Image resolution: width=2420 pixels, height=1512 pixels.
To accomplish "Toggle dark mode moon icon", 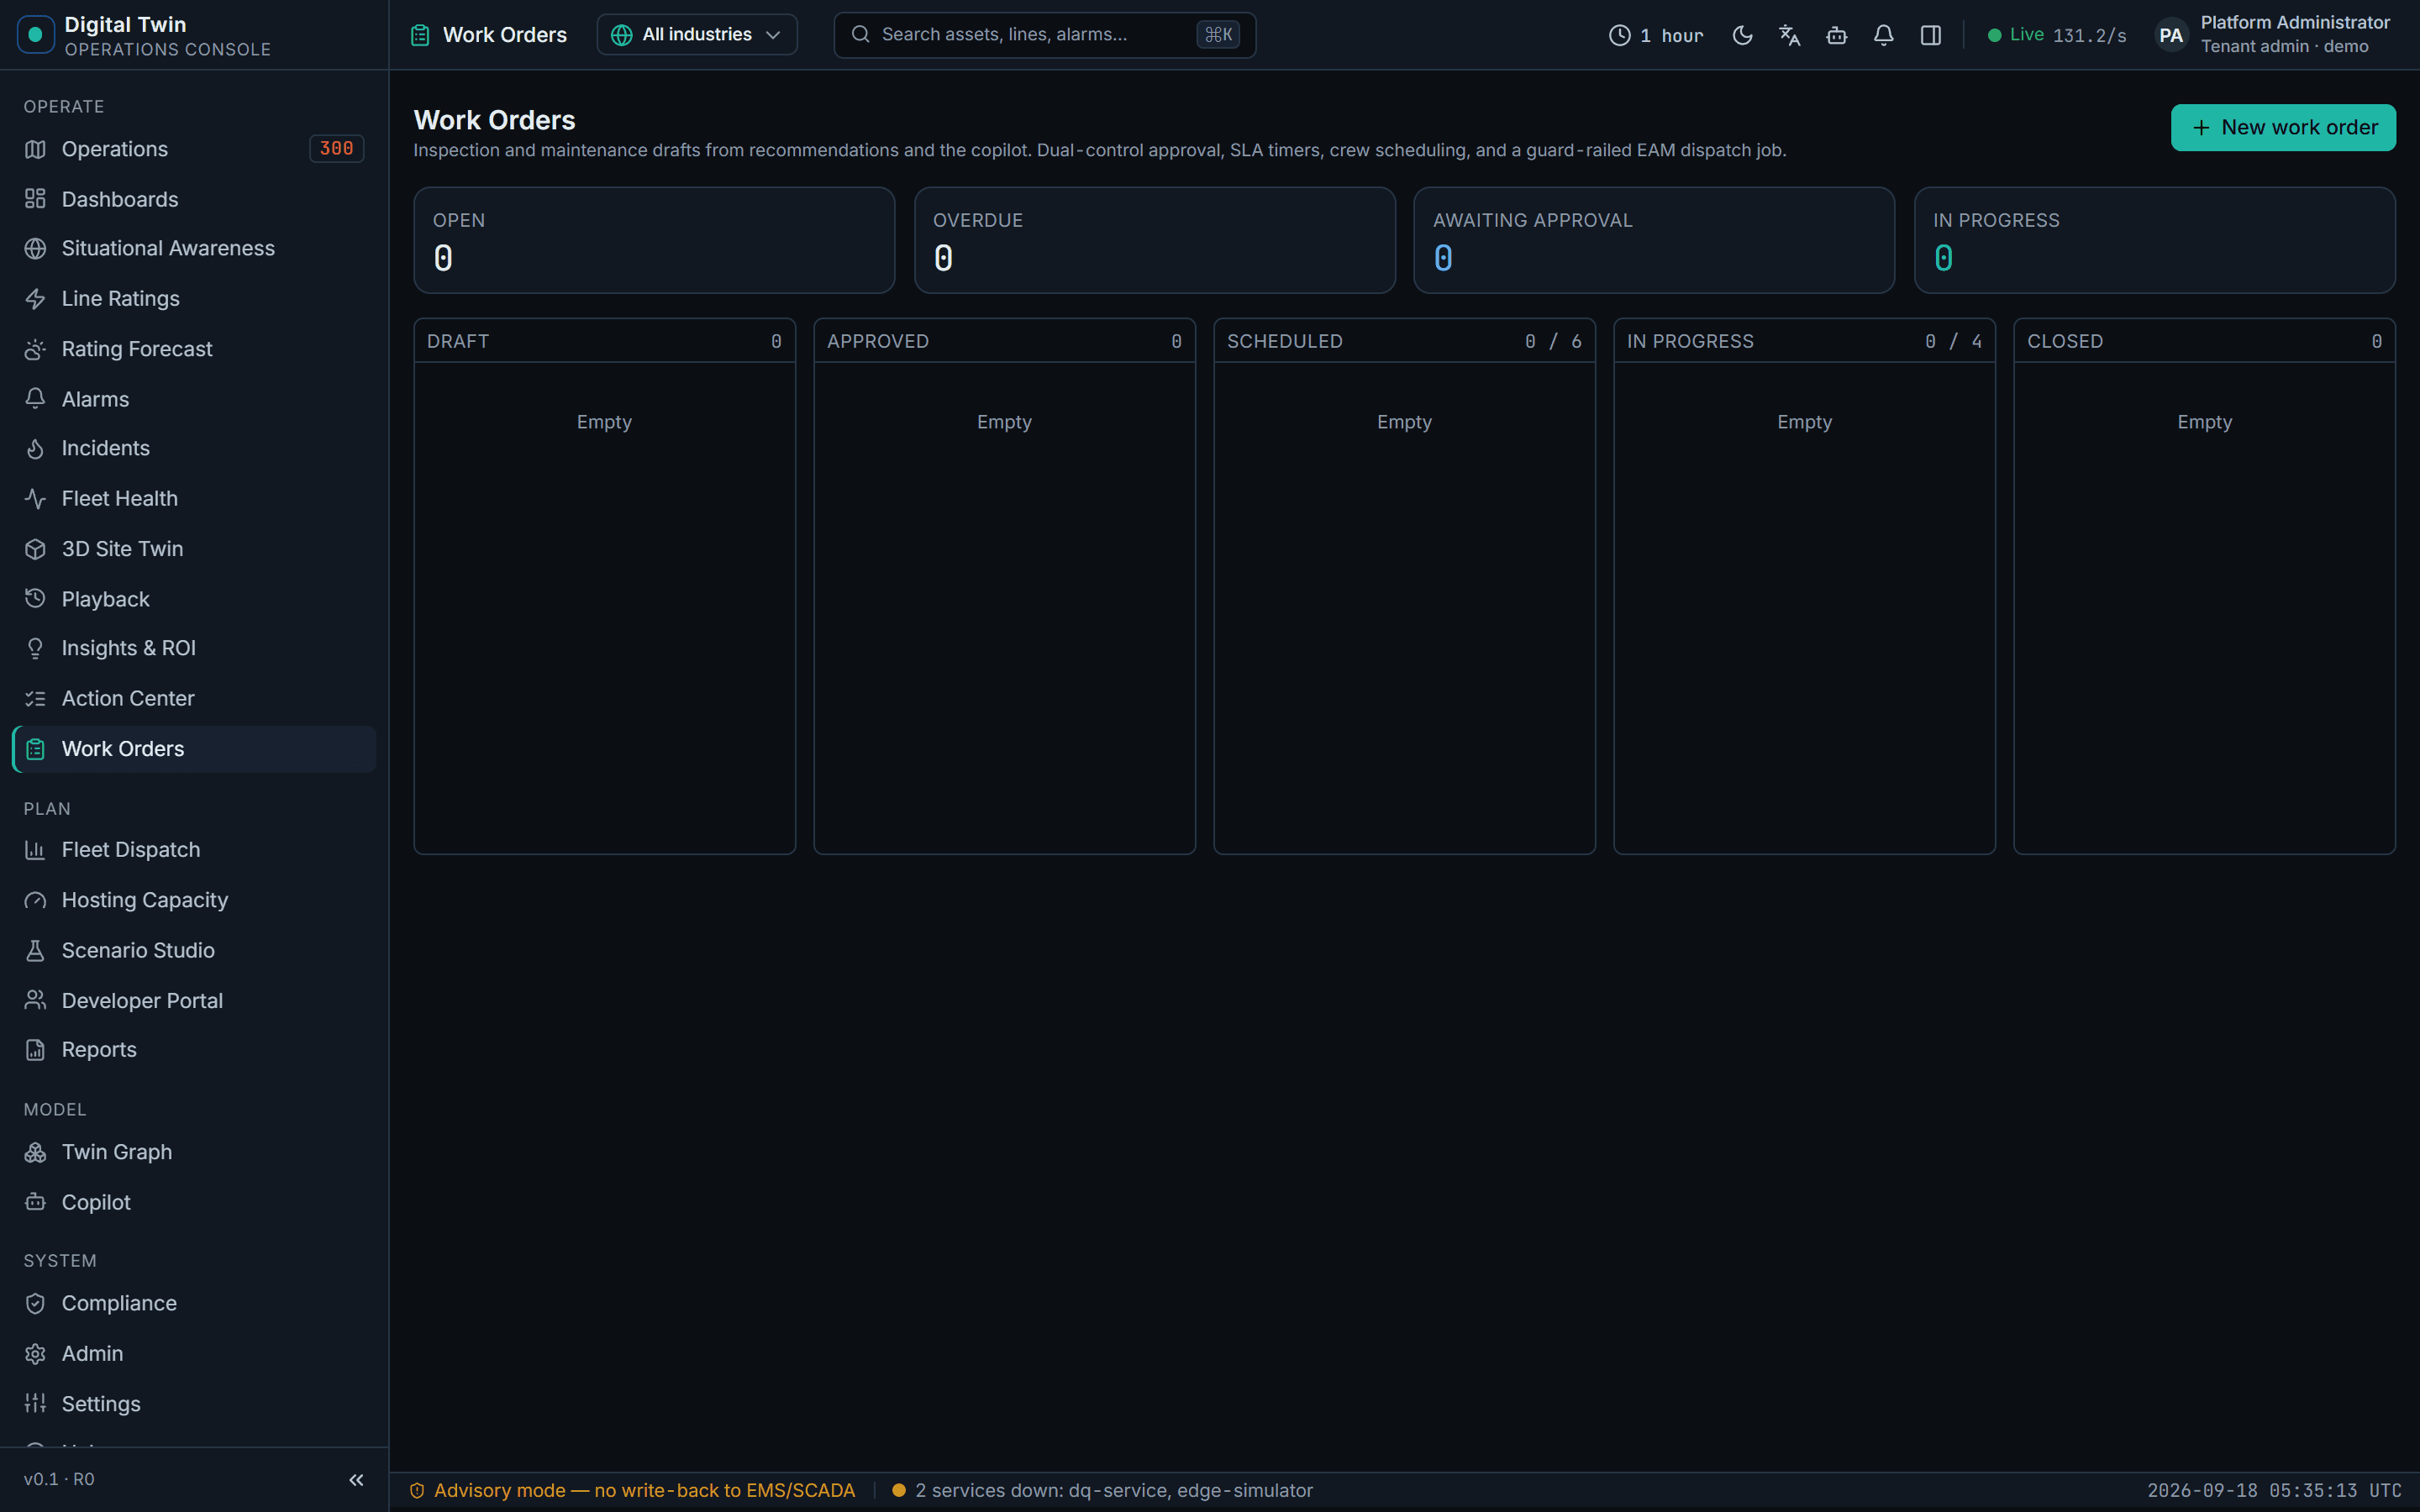I will (1742, 35).
